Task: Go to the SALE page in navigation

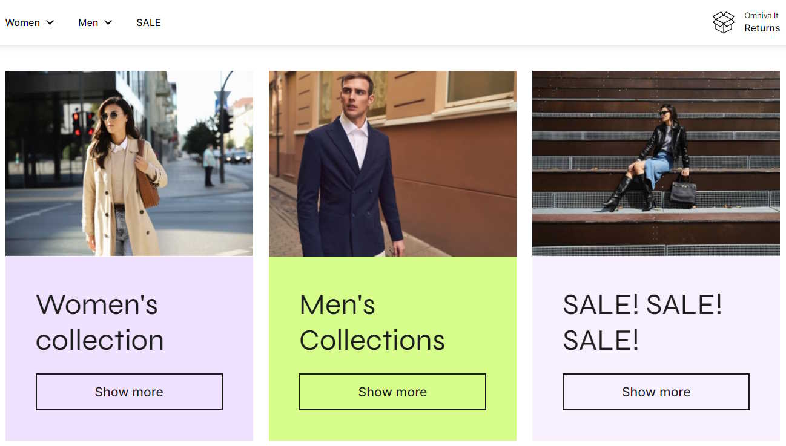Action: pos(148,22)
